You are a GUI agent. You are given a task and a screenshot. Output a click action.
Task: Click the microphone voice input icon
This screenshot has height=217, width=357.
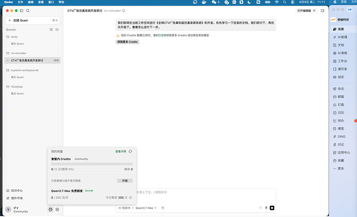(x=266, y=208)
